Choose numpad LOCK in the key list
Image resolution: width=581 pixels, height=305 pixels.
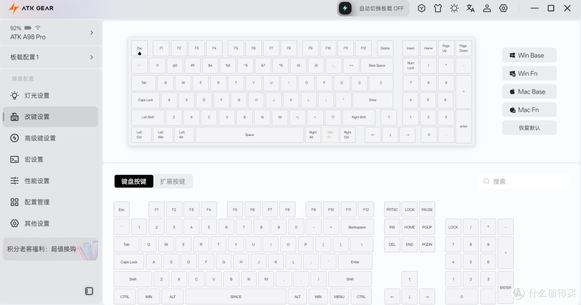453,227
